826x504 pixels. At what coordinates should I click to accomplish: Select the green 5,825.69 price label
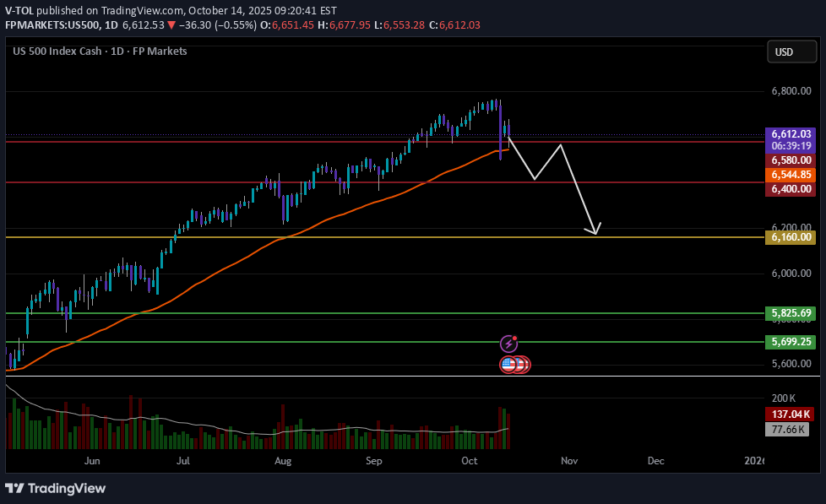pyautogui.click(x=791, y=313)
